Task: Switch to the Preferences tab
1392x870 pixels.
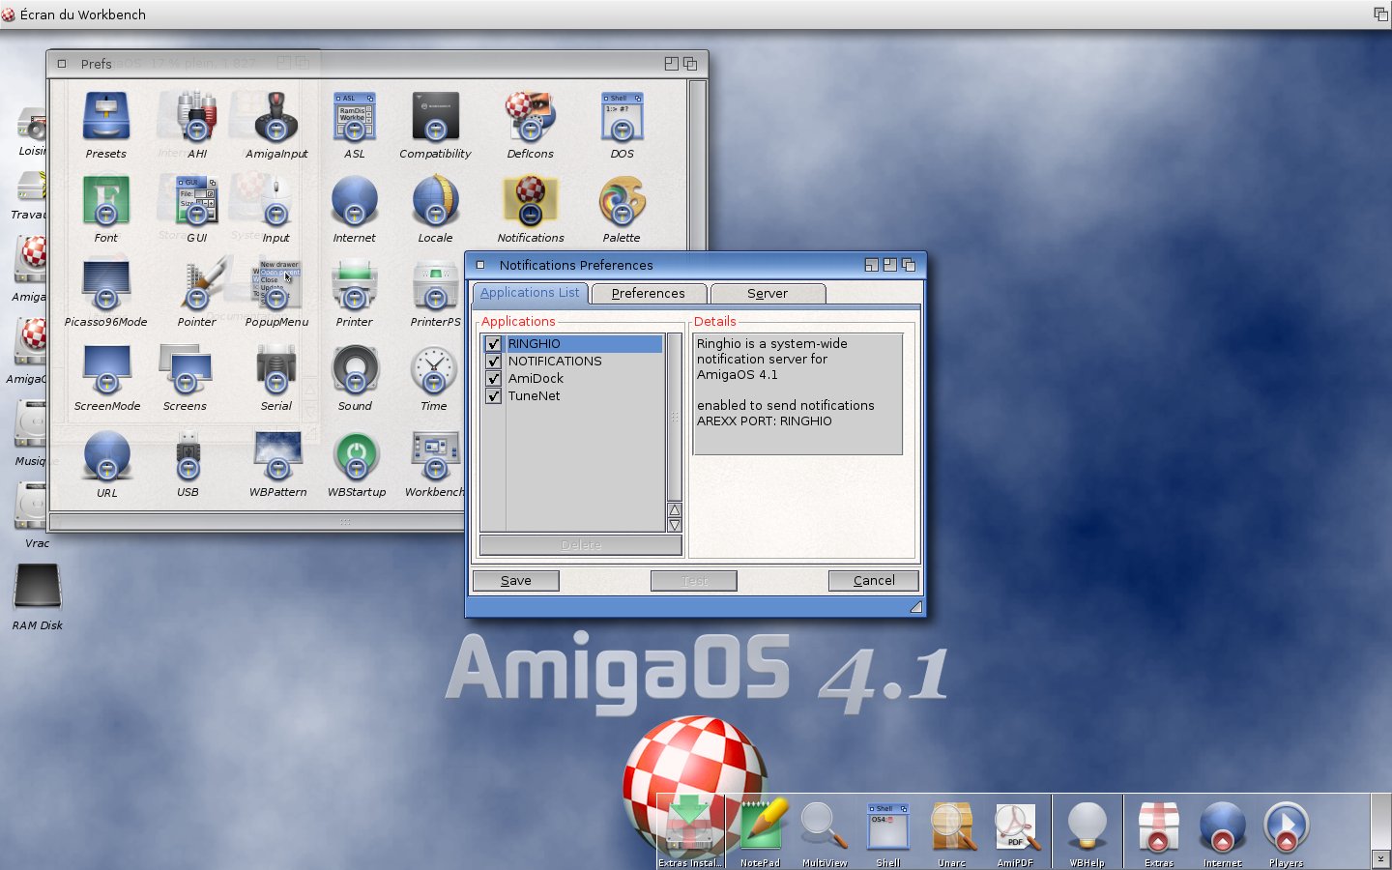Action: [648, 294]
